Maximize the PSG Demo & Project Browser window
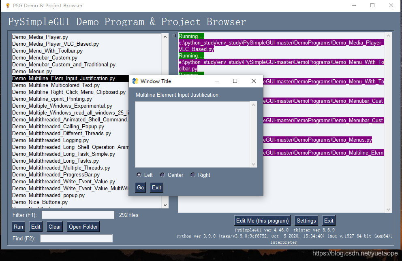This screenshot has width=402, height=261. pos(372,5)
